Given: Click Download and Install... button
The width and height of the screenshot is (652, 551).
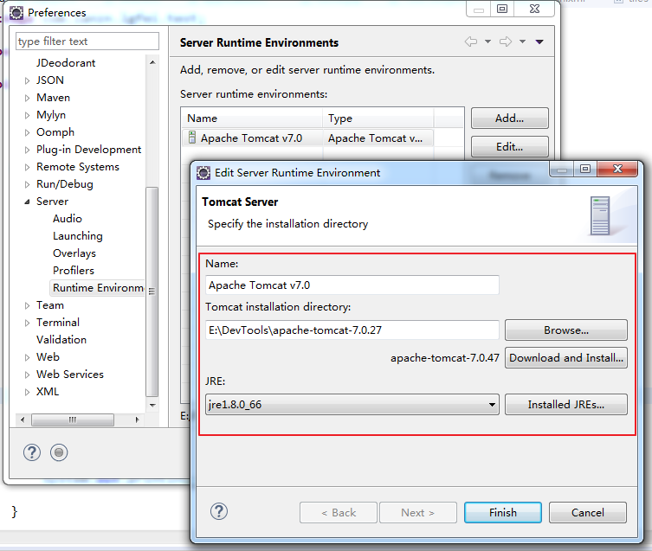Looking at the screenshot, I should pyautogui.click(x=566, y=358).
